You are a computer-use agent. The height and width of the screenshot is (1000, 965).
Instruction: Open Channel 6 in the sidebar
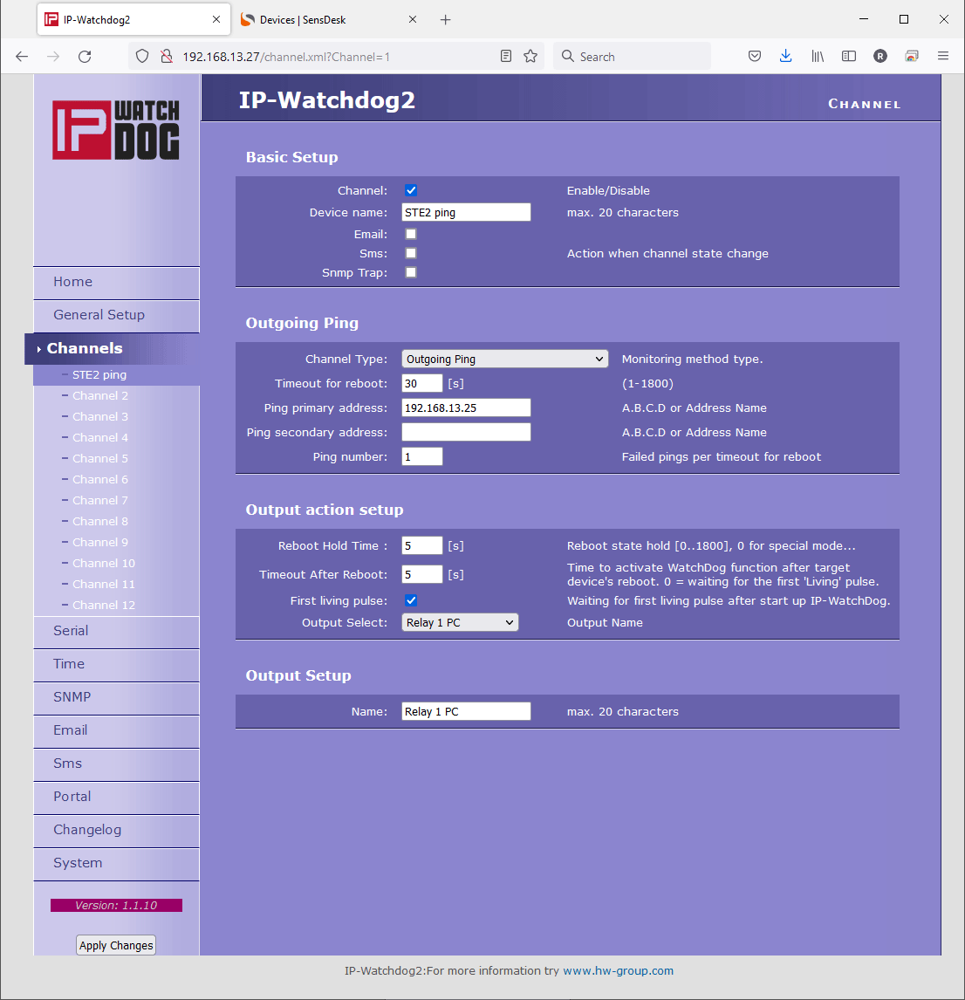pos(100,480)
